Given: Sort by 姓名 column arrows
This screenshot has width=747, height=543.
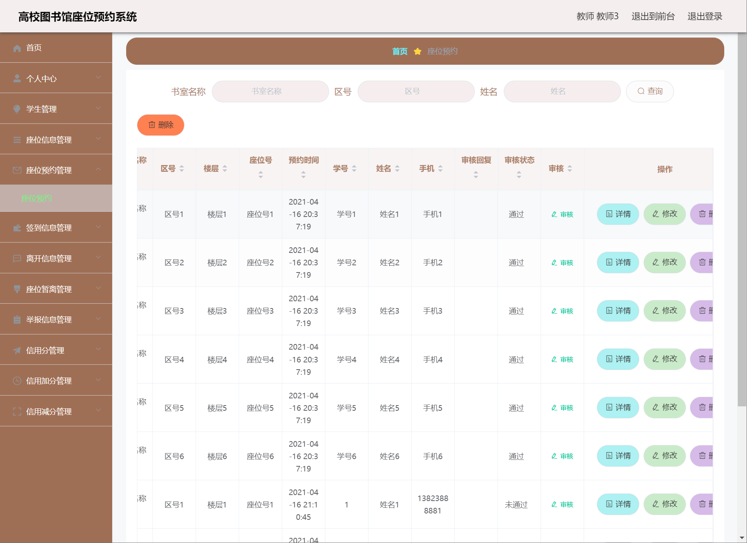Looking at the screenshot, I should 397,169.
